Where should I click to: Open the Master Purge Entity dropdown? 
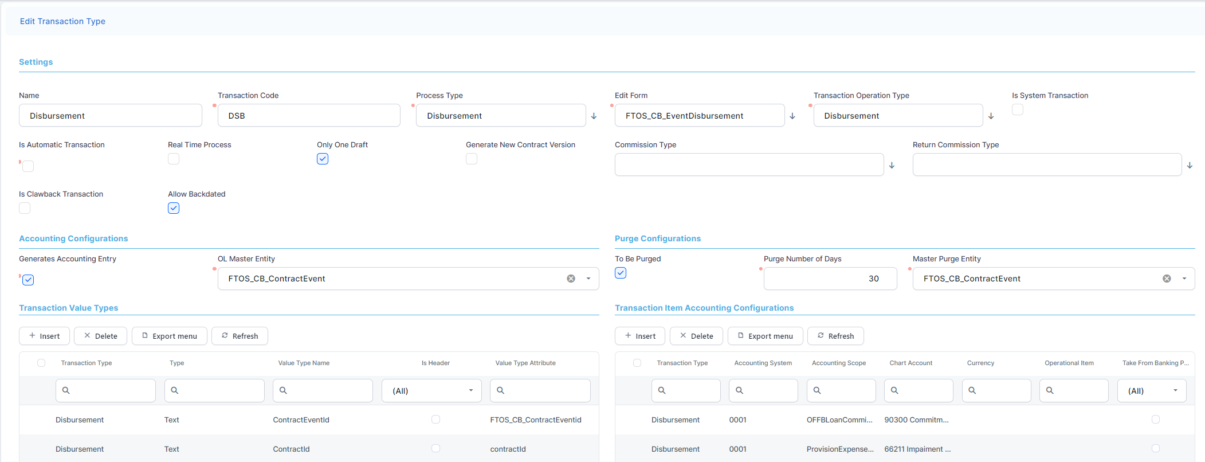[1184, 279]
